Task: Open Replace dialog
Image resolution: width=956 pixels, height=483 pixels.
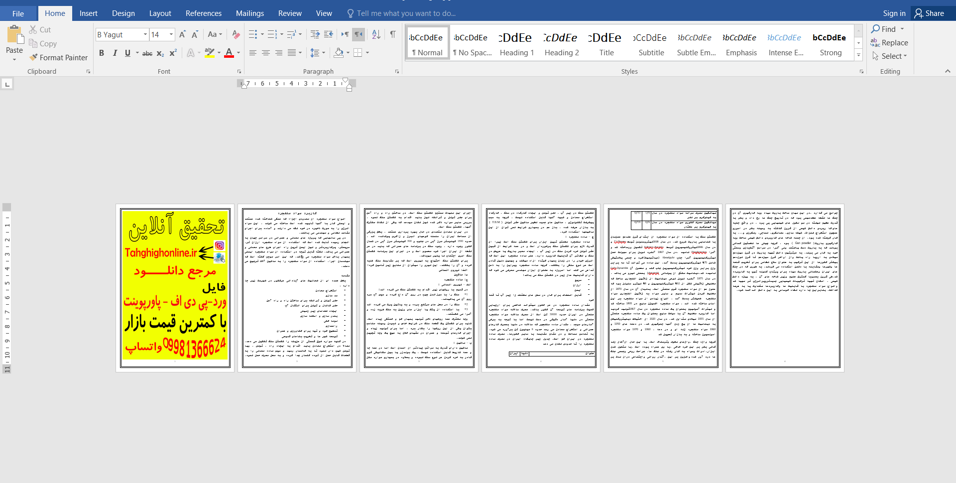Action: pyautogui.click(x=889, y=43)
